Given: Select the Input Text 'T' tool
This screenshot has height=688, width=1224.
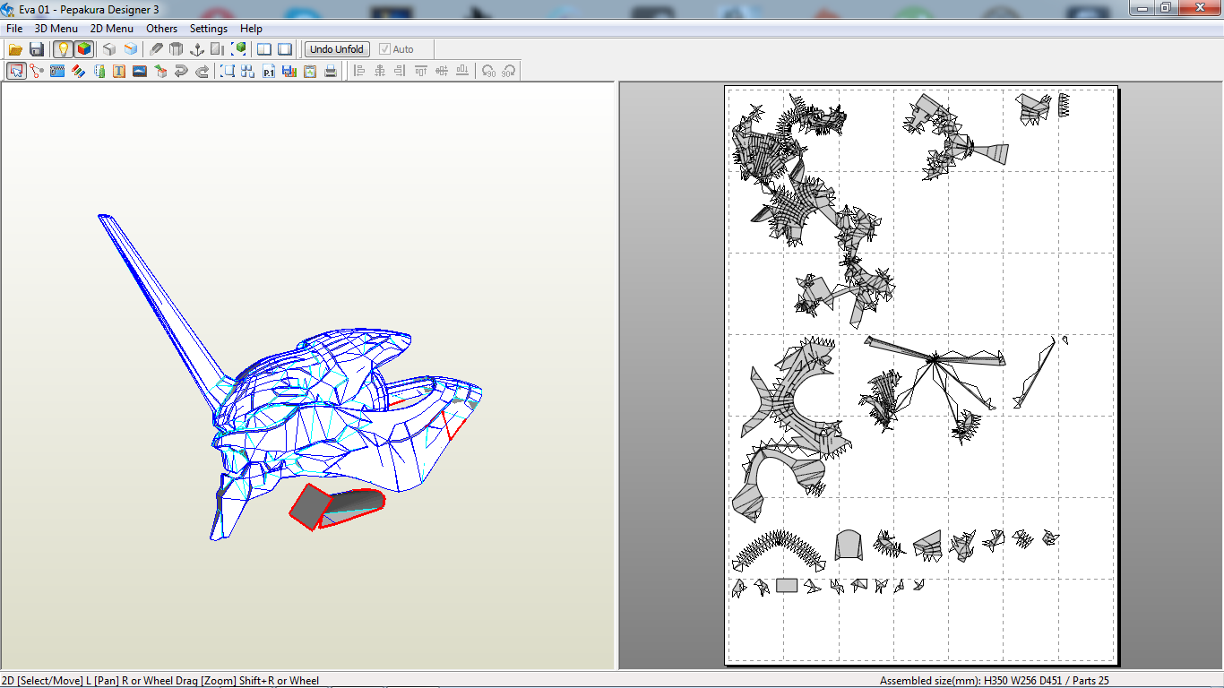Looking at the screenshot, I should [x=119, y=71].
